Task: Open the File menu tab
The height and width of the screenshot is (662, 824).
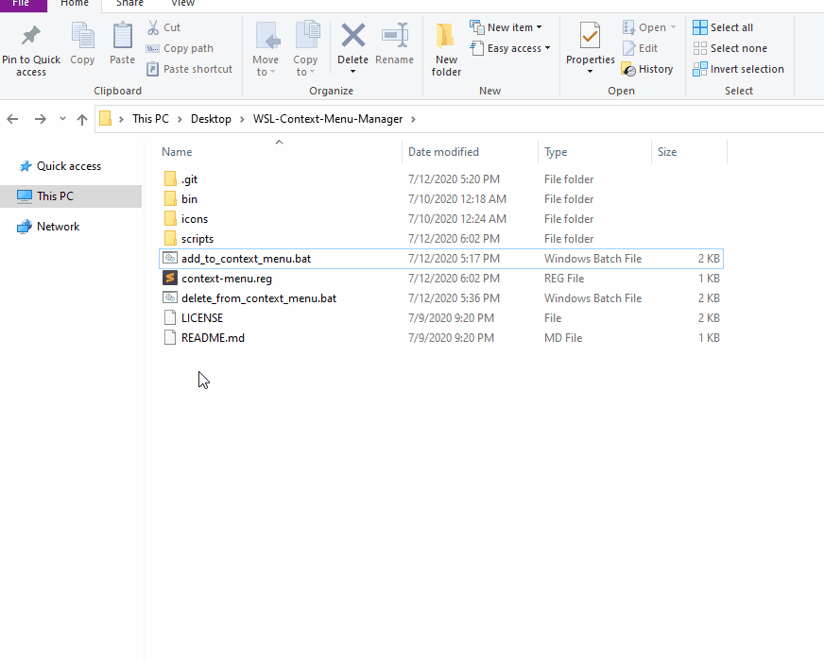Action: [x=22, y=4]
